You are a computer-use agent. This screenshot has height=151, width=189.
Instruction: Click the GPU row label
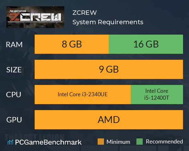coord(14,120)
